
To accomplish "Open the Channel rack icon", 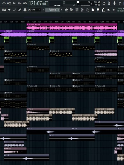I will point(77,10).
